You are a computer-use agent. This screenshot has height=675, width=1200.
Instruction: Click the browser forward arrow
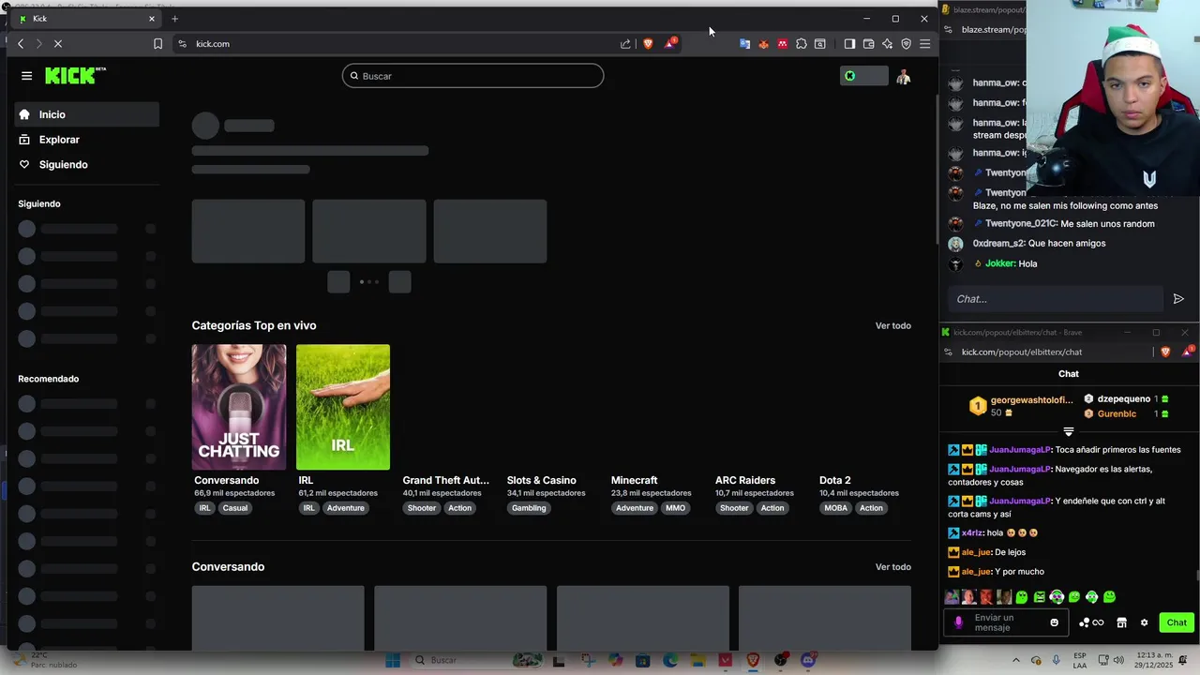click(38, 44)
